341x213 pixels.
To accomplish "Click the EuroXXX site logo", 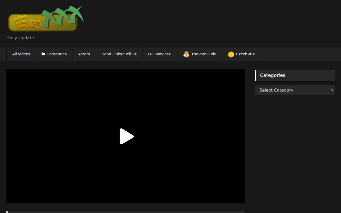I will (45, 19).
